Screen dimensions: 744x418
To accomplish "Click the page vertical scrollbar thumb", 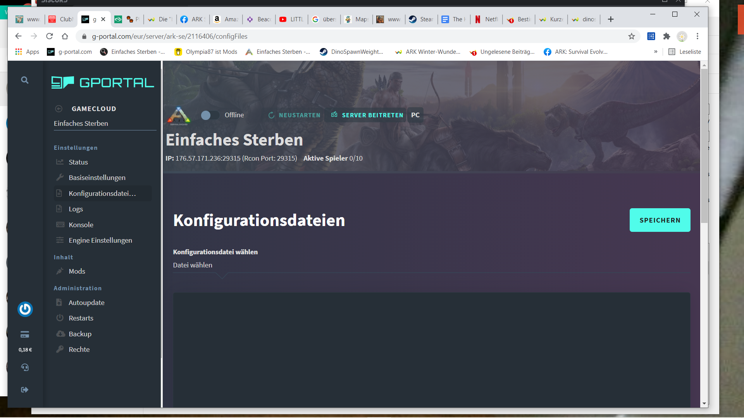I will [x=704, y=146].
